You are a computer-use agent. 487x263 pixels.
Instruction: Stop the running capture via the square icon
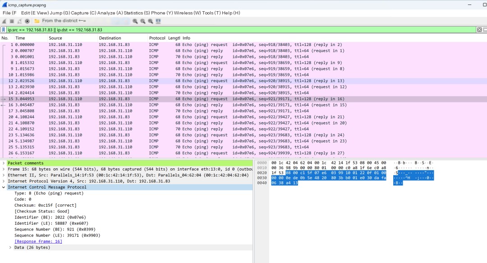12,21
